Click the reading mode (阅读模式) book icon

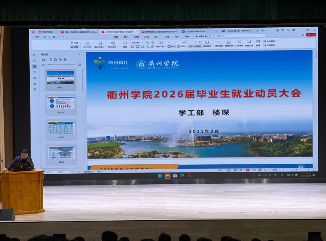point(207,42)
